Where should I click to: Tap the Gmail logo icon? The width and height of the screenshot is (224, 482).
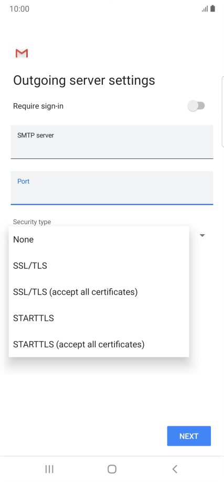pos(22,53)
